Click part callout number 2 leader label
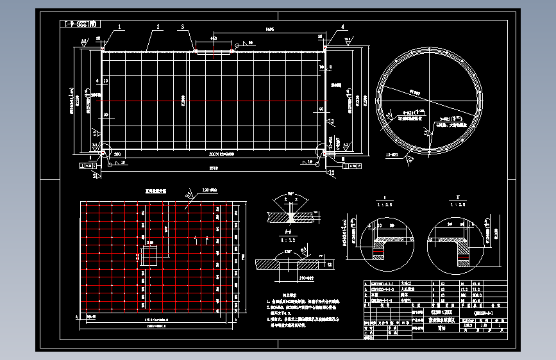Screen dimensions: 556x360 point(158,27)
